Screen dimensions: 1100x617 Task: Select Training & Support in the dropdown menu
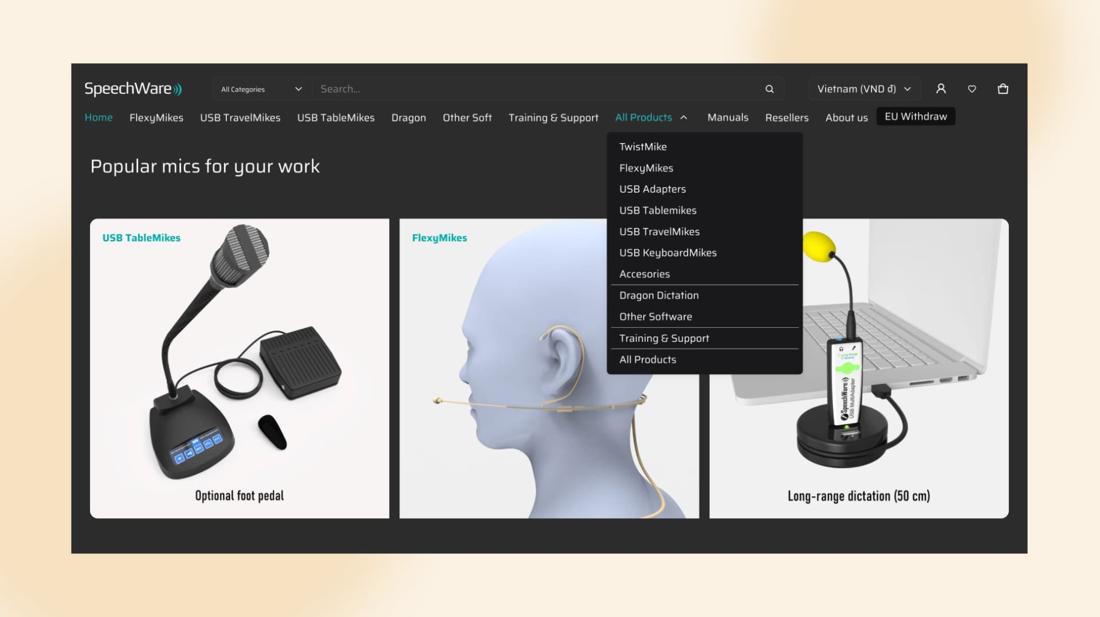(x=705, y=338)
